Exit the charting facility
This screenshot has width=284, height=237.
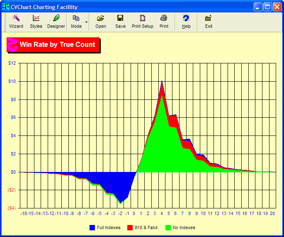point(209,22)
